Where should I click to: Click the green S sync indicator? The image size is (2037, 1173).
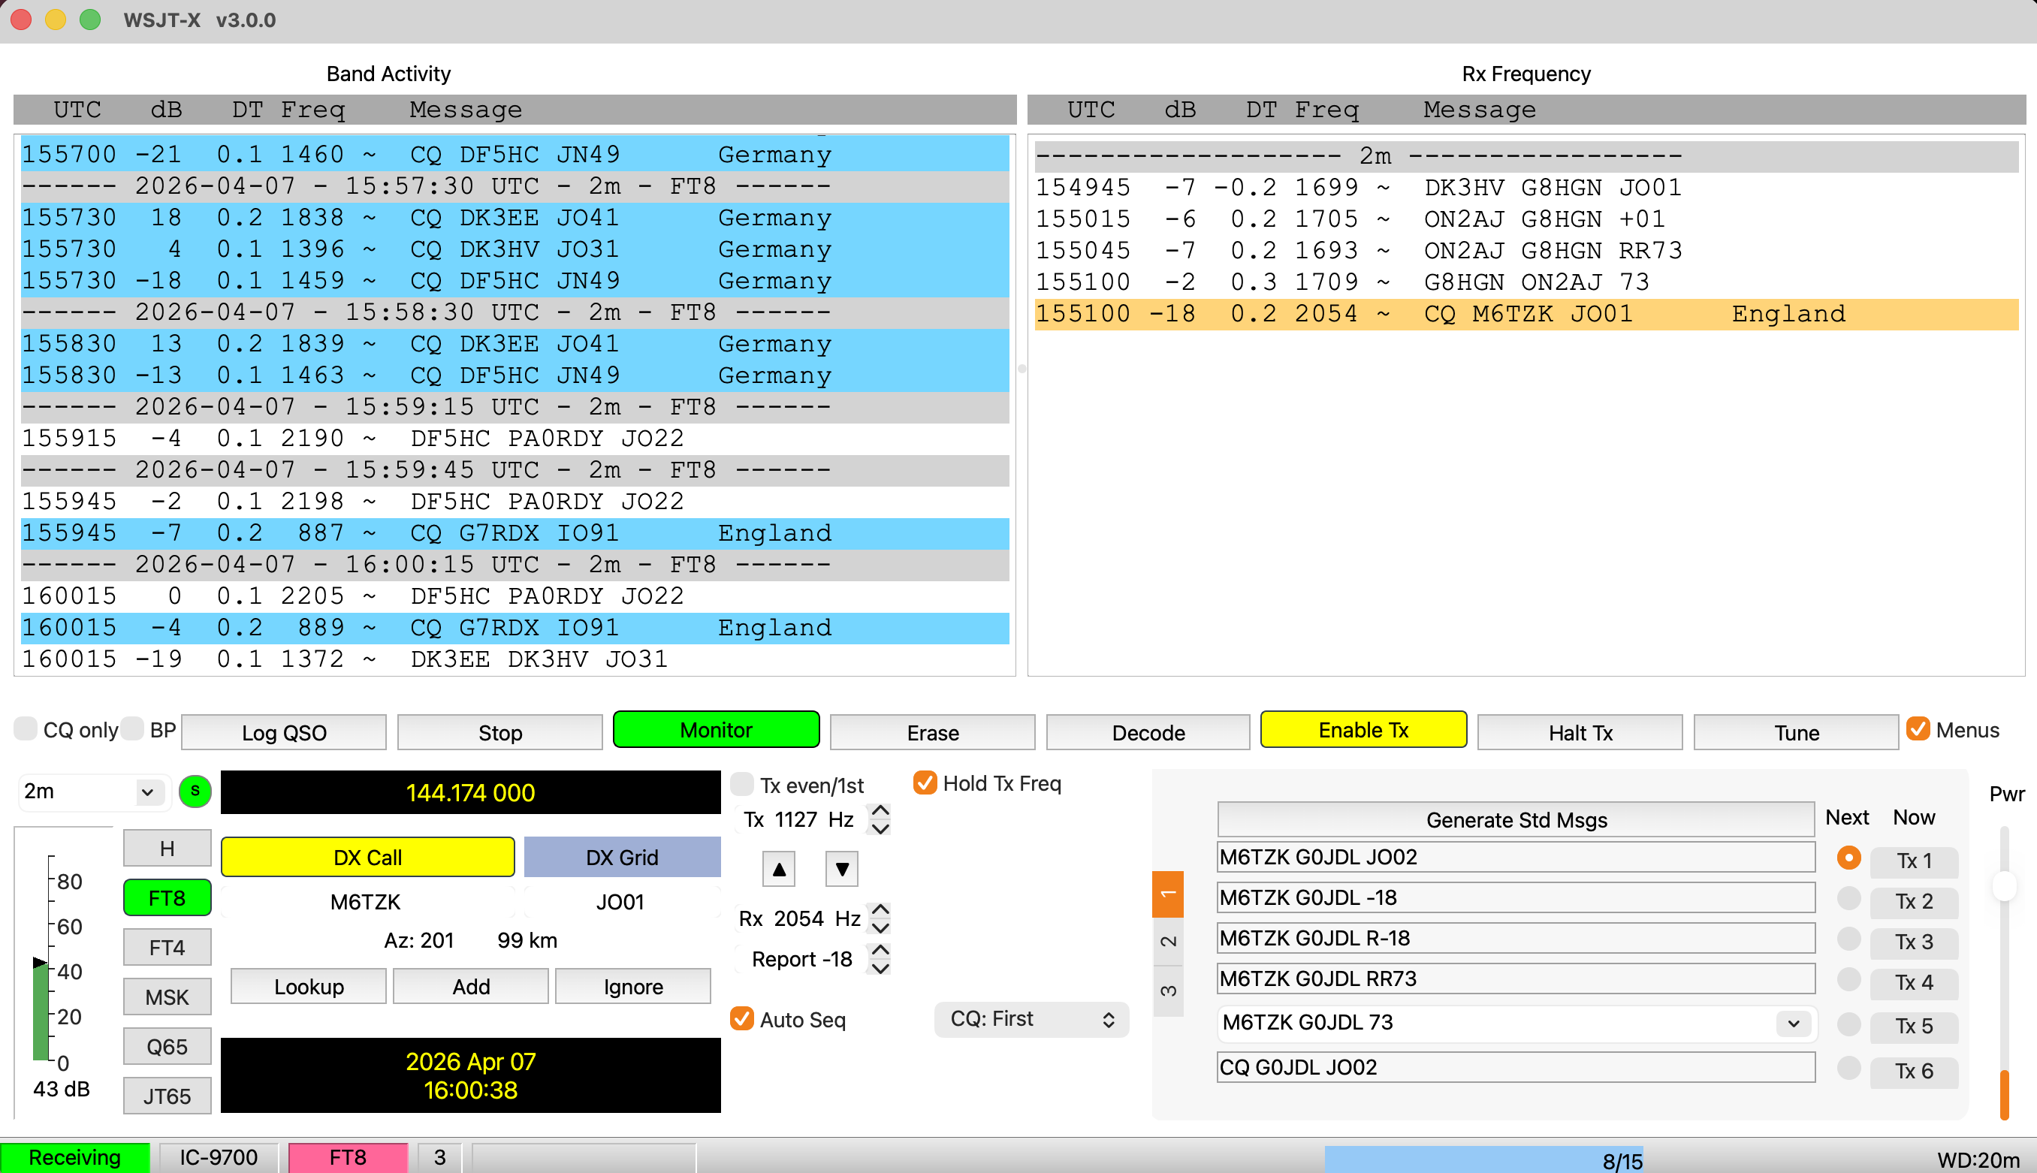pyautogui.click(x=195, y=791)
